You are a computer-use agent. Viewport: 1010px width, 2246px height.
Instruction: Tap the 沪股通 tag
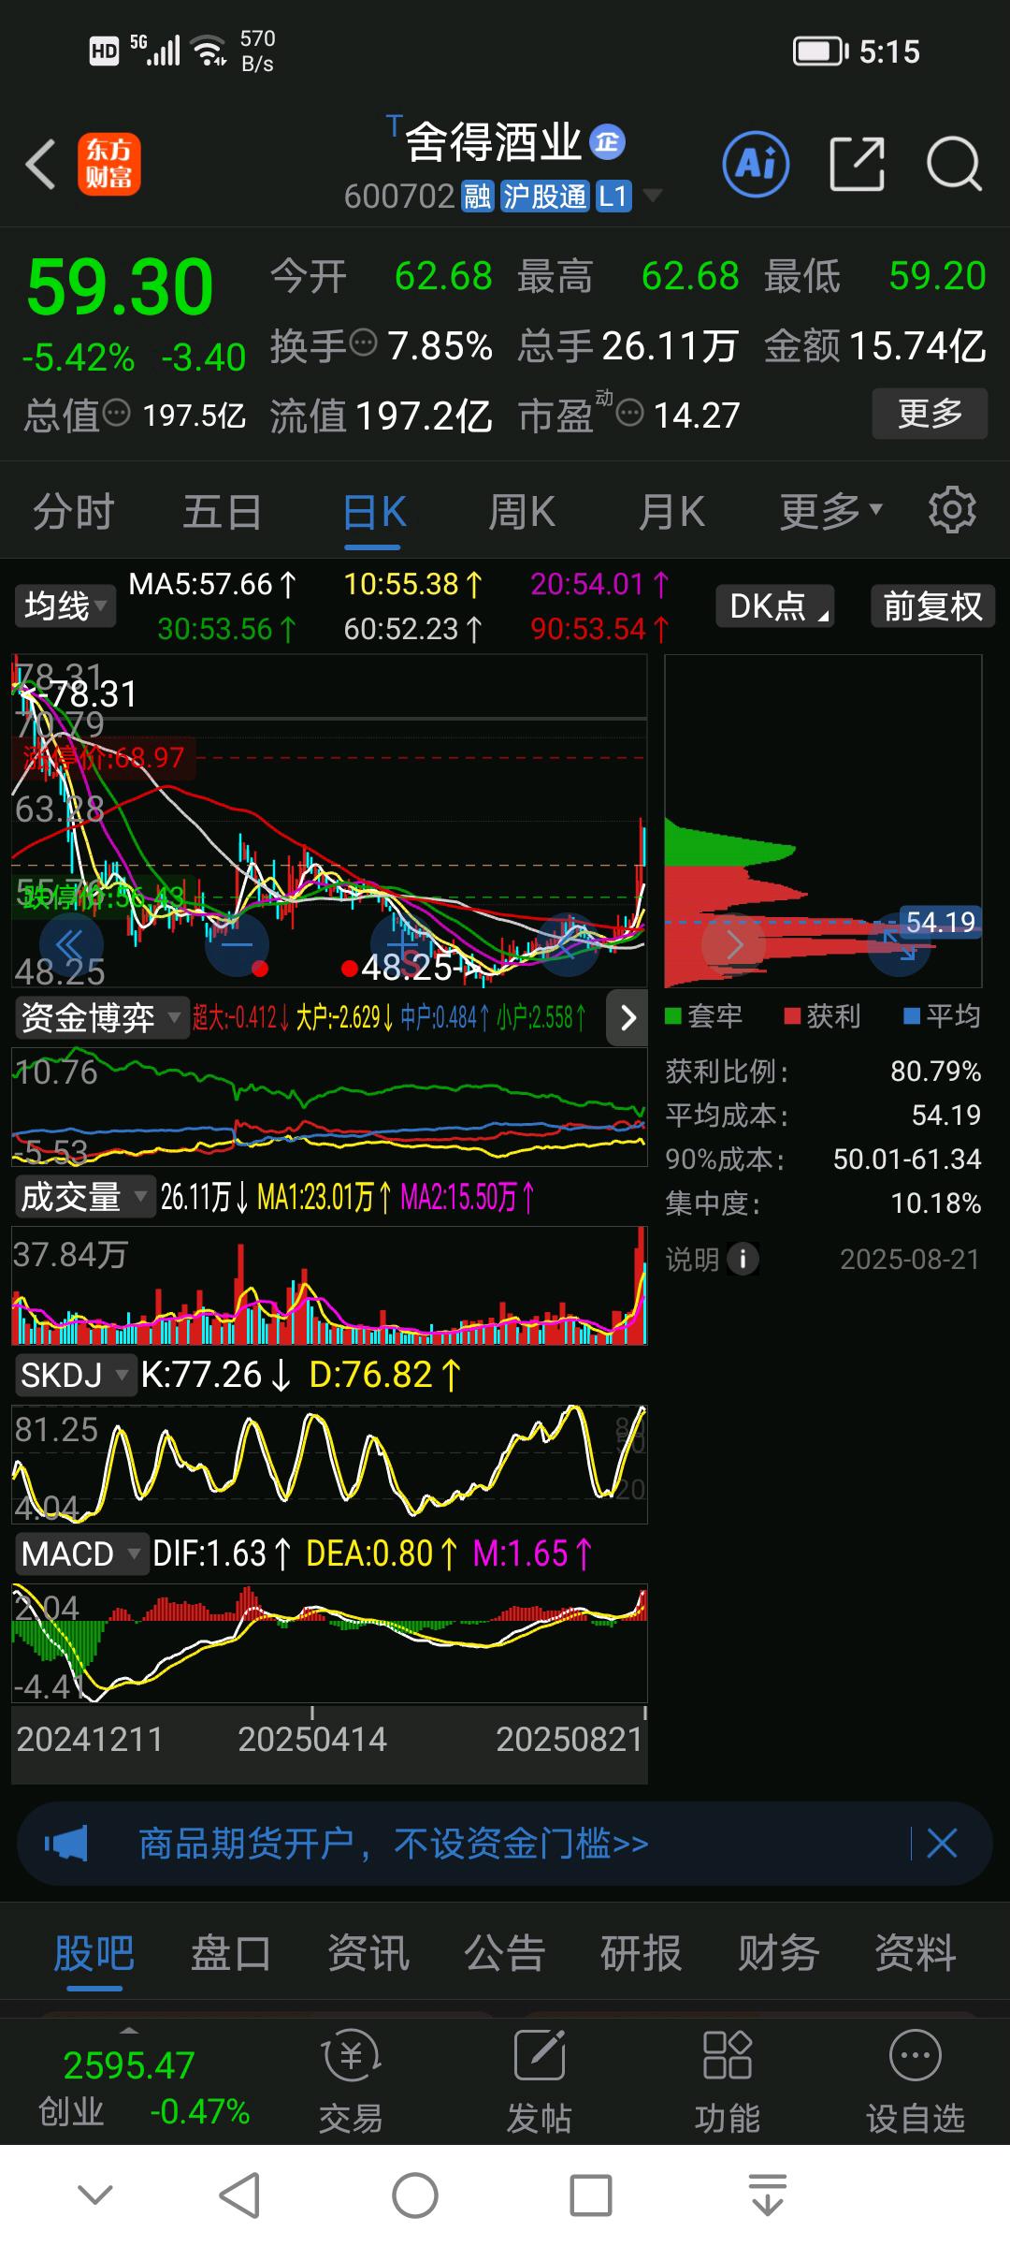tap(544, 197)
